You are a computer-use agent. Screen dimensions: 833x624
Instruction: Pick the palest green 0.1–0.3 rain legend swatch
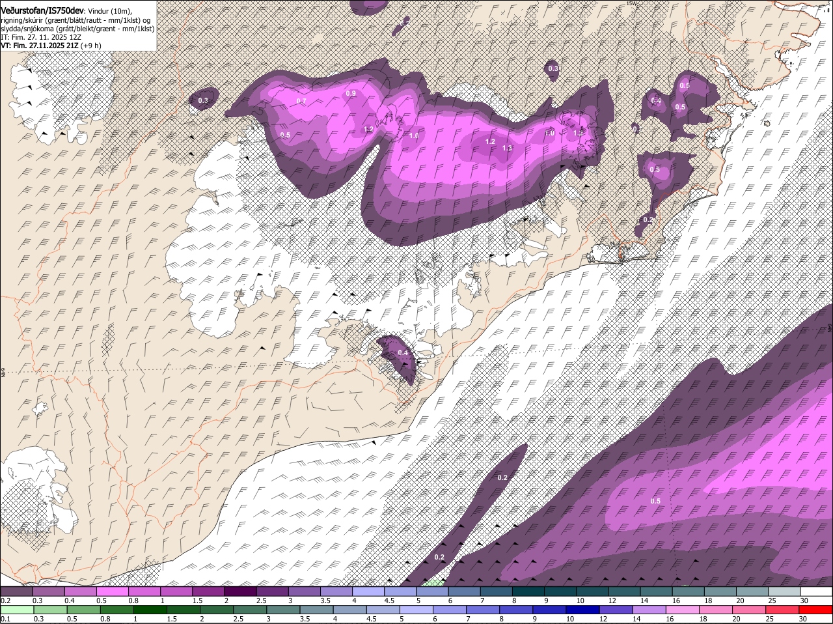pyautogui.click(x=18, y=610)
